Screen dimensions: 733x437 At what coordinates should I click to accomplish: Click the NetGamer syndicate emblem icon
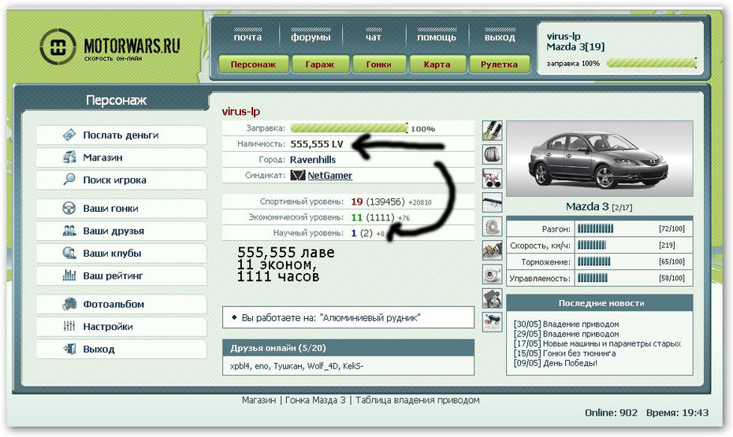coord(297,176)
